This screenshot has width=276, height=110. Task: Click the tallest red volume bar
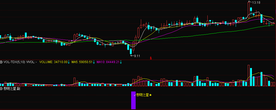(x=249, y=76)
